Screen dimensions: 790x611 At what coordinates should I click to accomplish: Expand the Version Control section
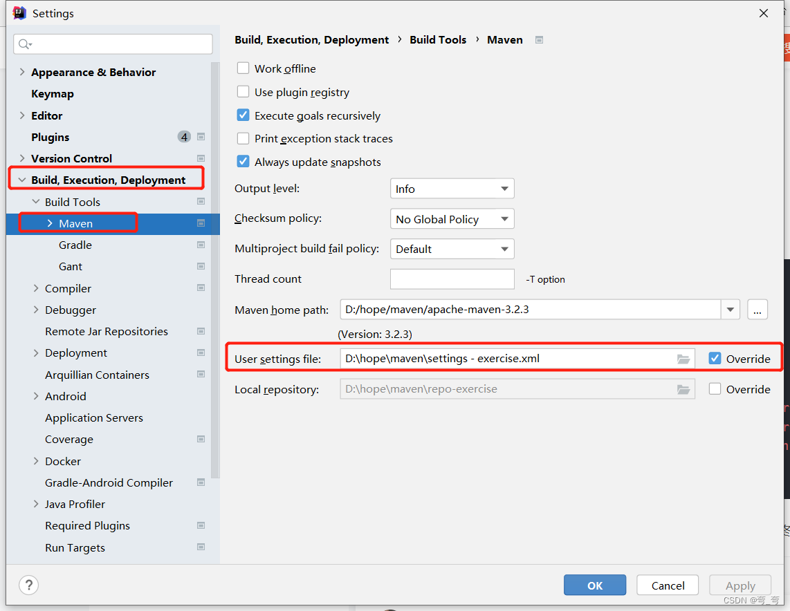21,158
